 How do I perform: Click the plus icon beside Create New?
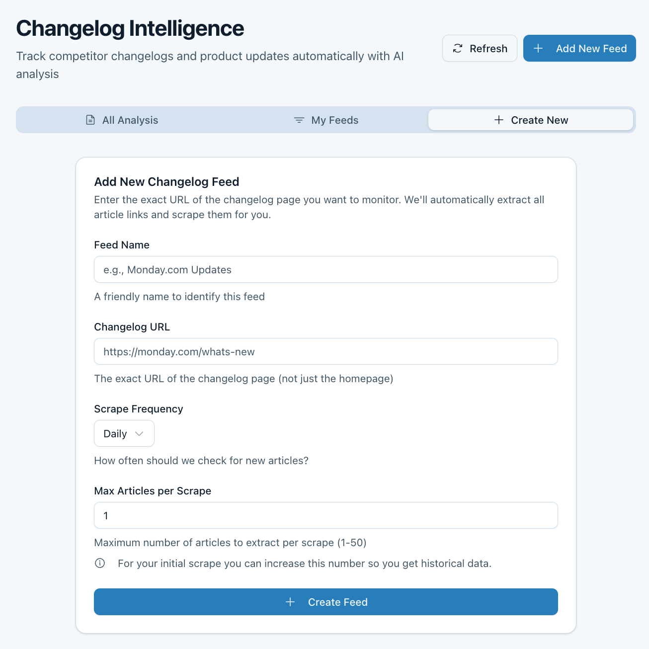(499, 120)
